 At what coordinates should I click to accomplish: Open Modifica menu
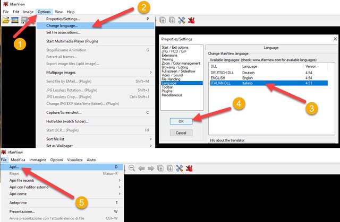click(18, 160)
